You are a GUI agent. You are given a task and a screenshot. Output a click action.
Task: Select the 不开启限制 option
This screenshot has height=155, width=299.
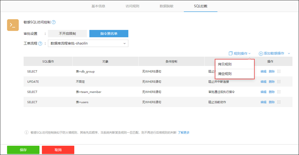[x=67, y=34]
